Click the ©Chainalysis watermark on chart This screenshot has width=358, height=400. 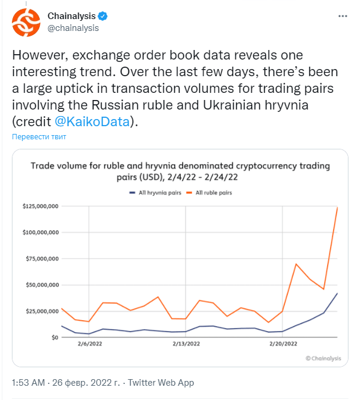tap(323, 358)
